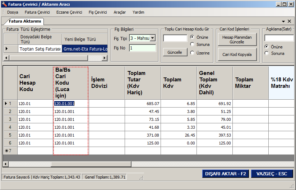
Task: Click the 685.07 amount cell
Action: [143, 104]
